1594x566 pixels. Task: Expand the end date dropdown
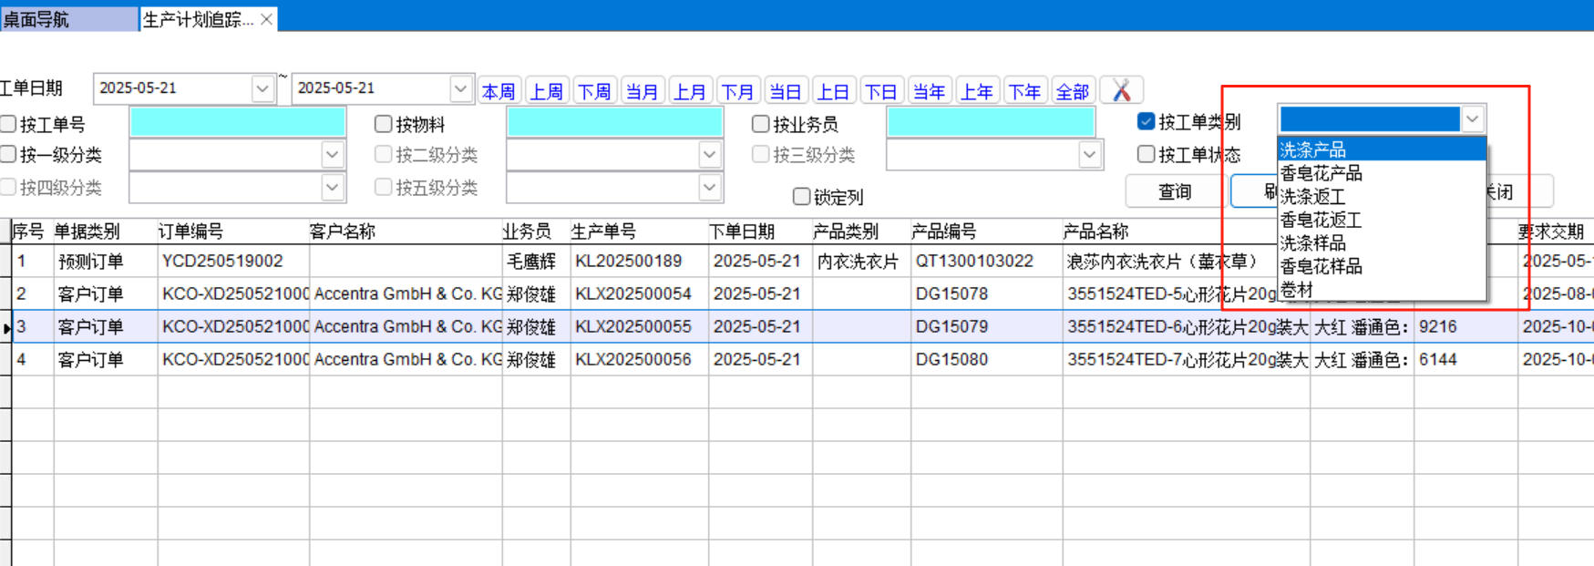click(460, 88)
